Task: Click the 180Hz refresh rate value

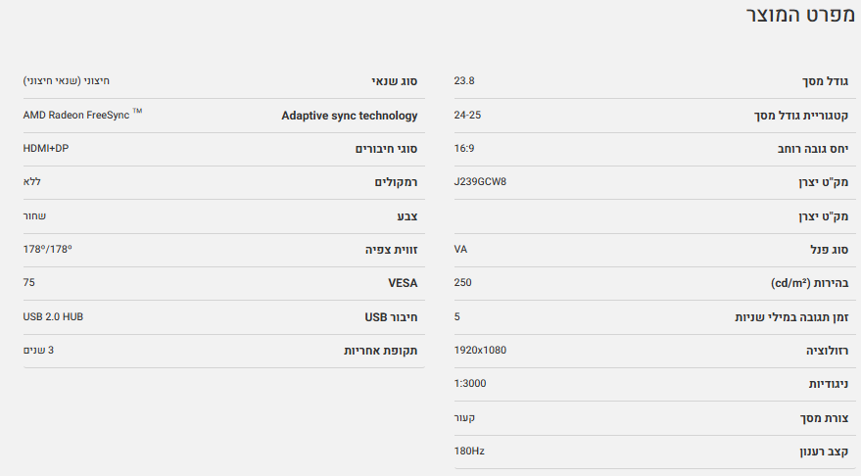Action: pos(469,451)
